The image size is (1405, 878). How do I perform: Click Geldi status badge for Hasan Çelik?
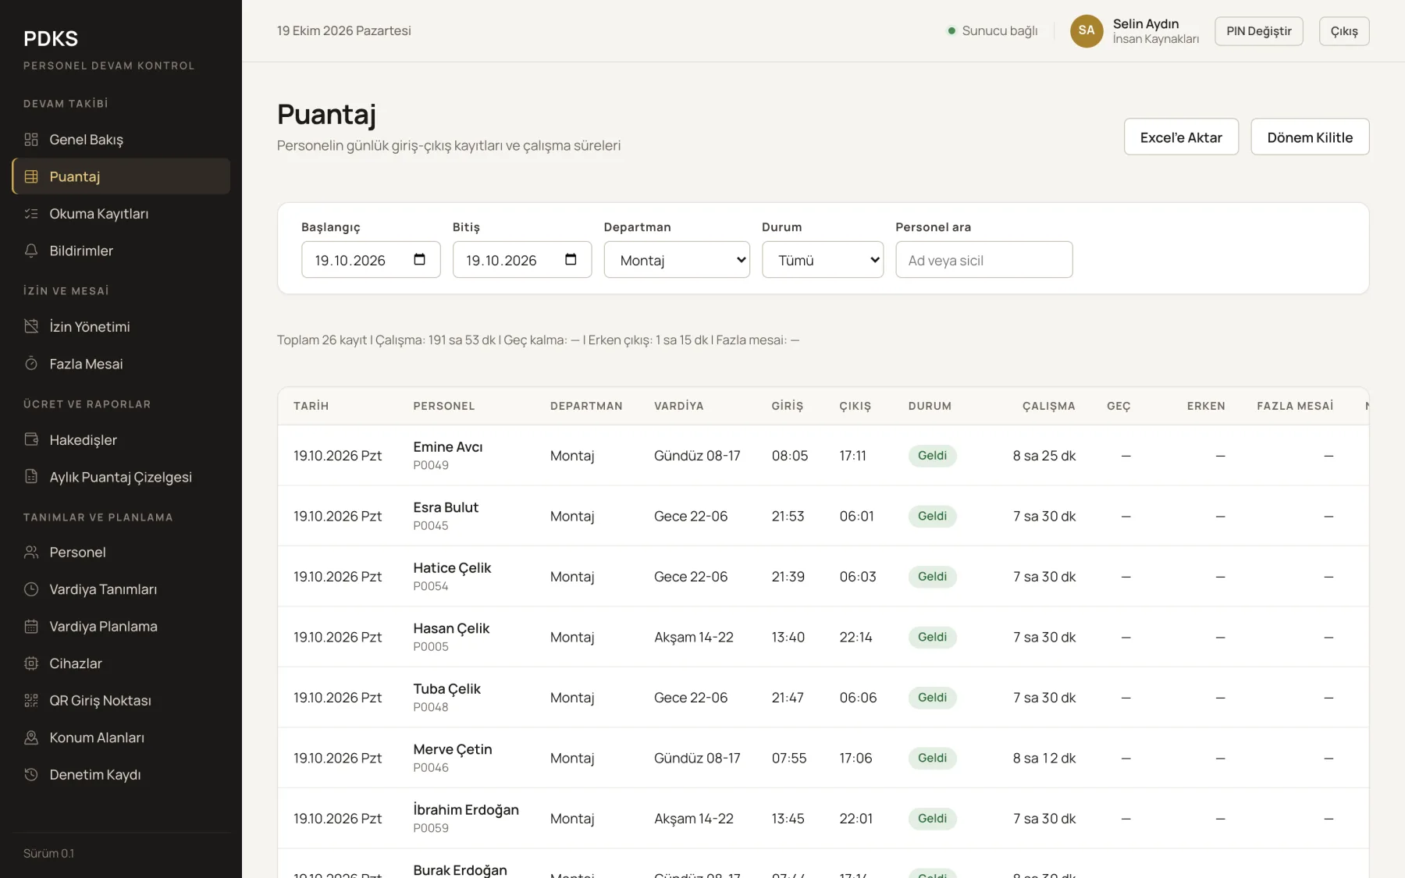[x=932, y=637]
